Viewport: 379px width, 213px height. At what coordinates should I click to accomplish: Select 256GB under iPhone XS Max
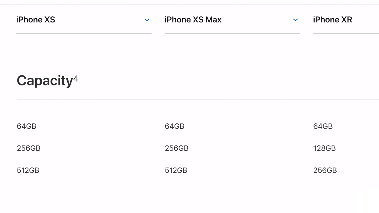(177, 148)
